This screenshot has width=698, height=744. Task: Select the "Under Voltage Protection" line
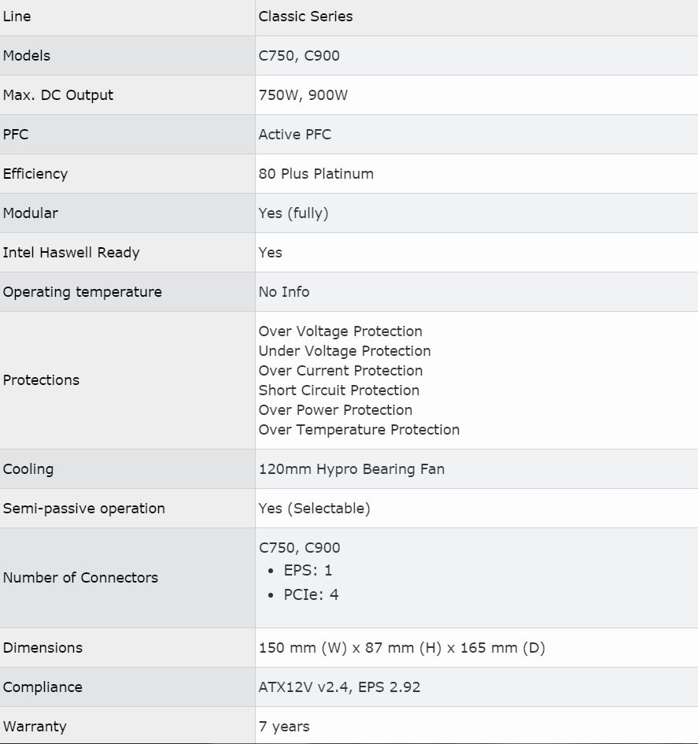[x=345, y=351]
